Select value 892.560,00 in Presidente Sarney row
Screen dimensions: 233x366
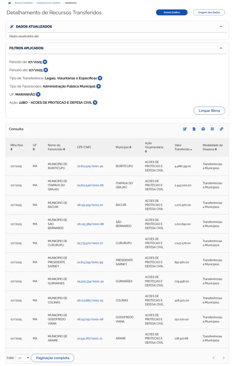[x=182, y=262]
